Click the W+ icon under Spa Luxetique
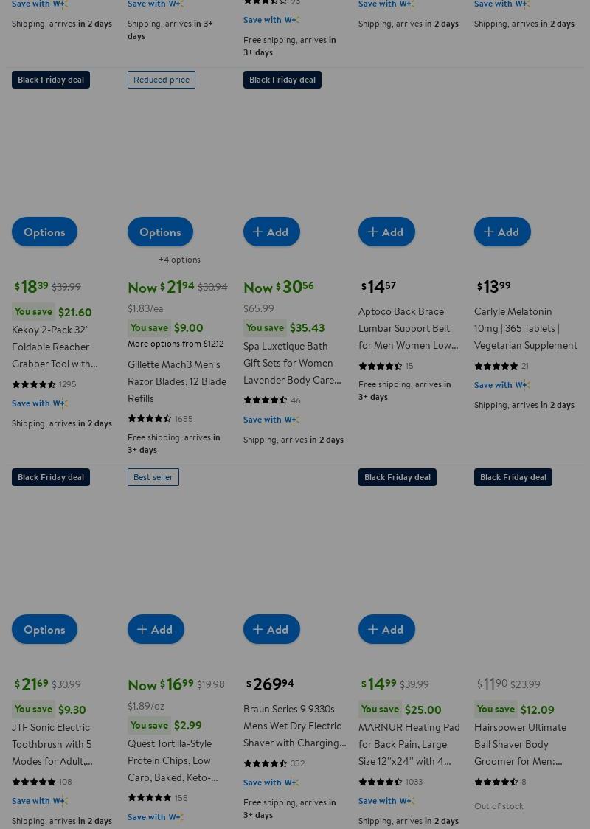This screenshot has height=829, width=590. coord(292,420)
